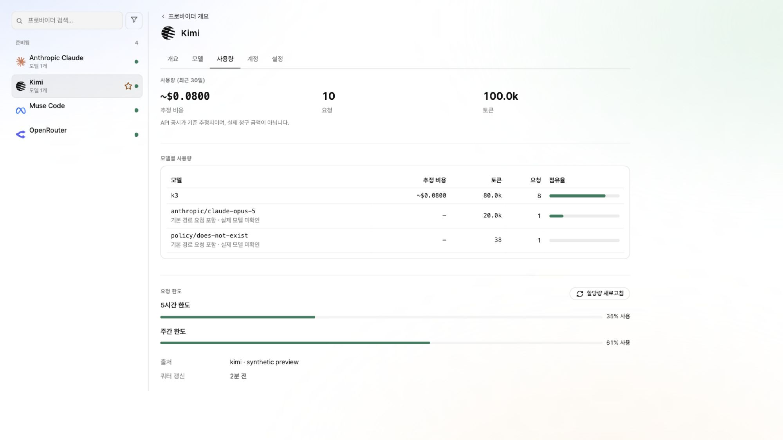The height and width of the screenshot is (440, 783).
Task: Click the 모델 column header
Action: 176,180
